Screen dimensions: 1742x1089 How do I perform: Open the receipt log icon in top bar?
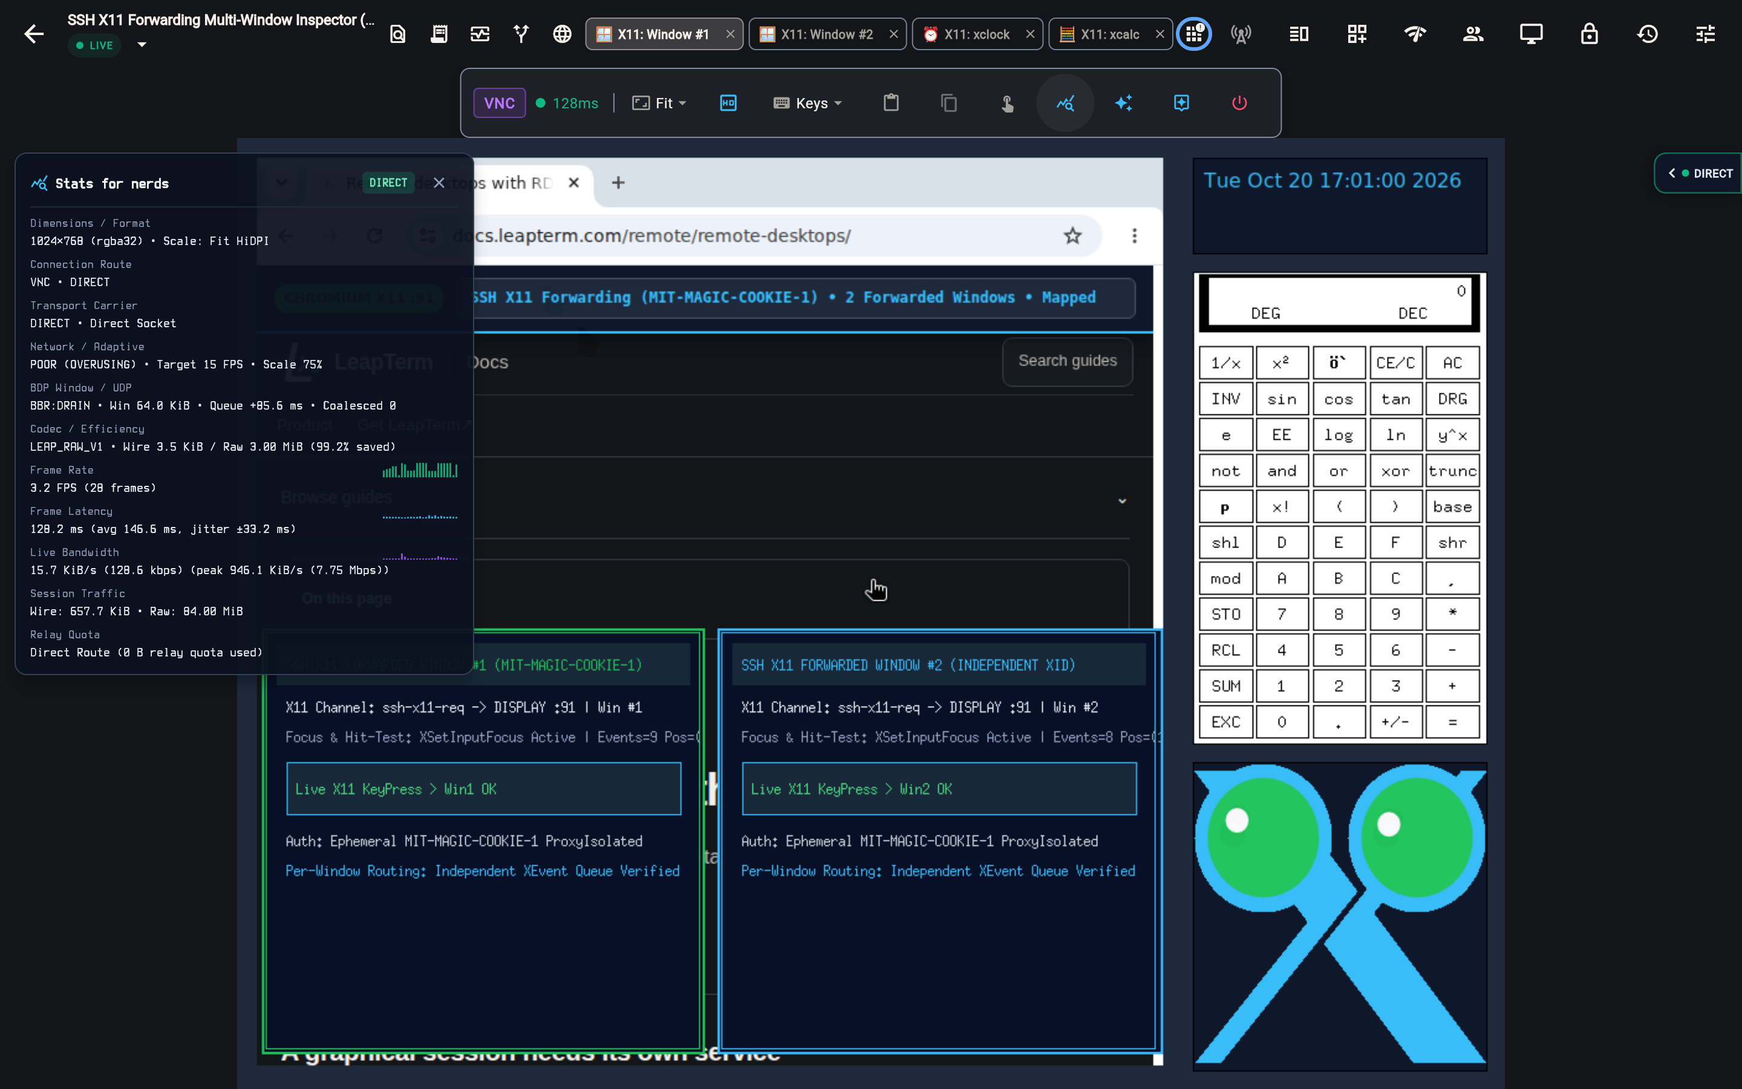click(439, 34)
